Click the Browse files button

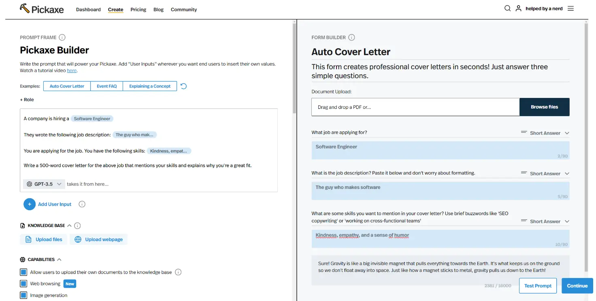click(x=544, y=107)
